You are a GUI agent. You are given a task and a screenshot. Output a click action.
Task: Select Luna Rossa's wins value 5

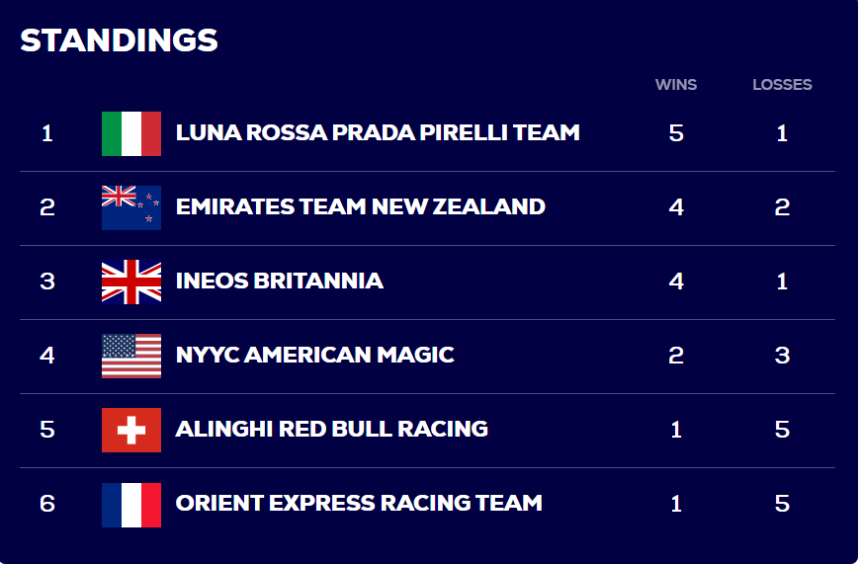[x=676, y=133]
